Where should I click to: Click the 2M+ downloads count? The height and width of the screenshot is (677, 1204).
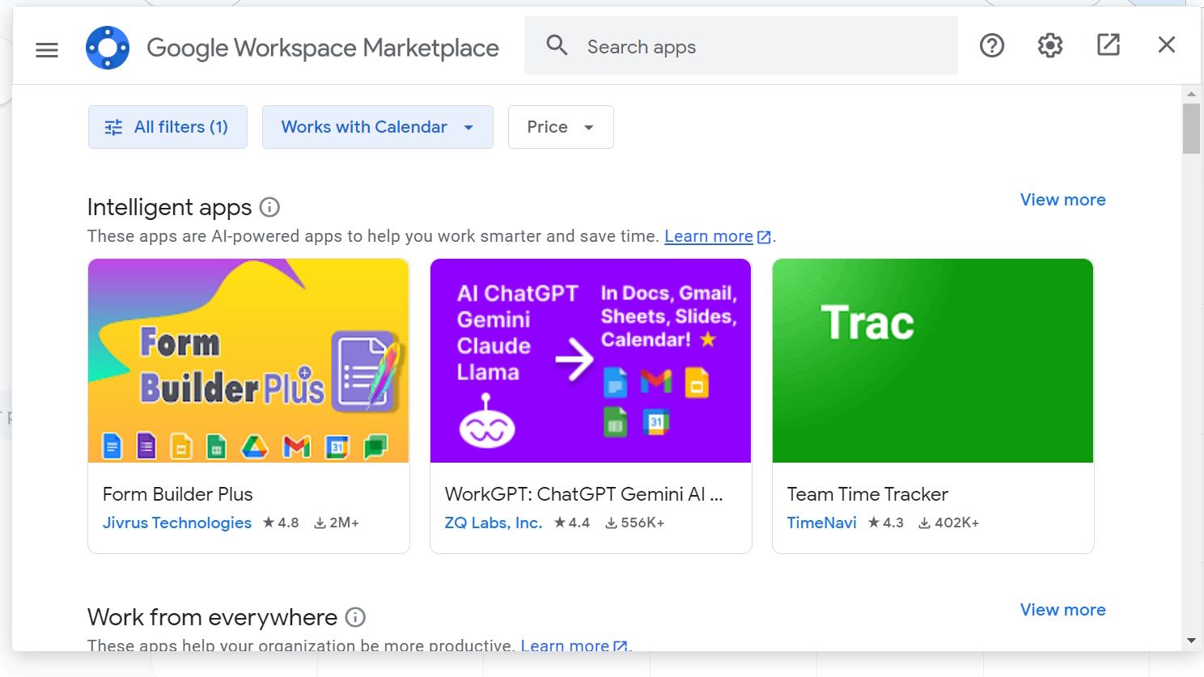pyautogui.click(x=337, y=523)
